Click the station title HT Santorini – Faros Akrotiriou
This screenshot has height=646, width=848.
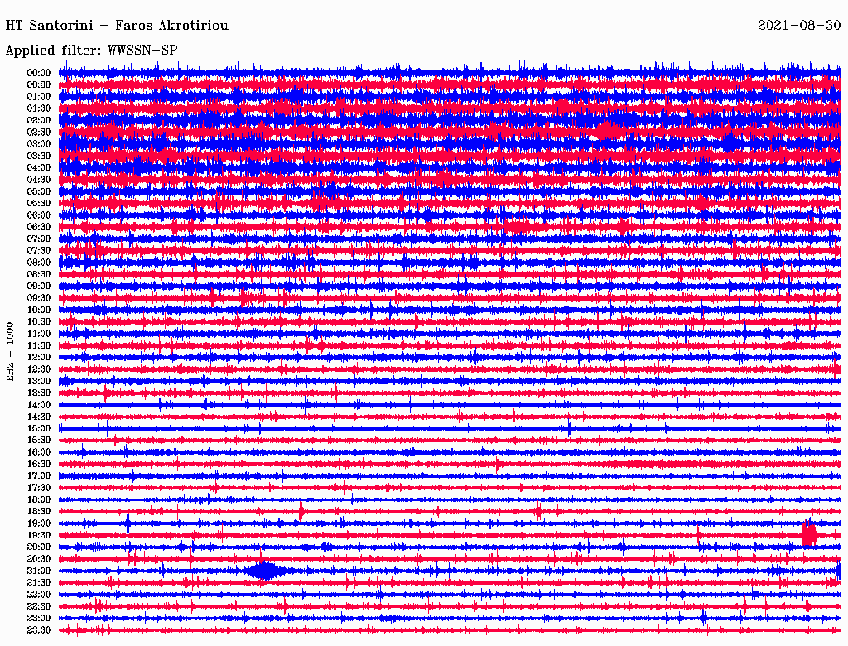coord(117,26)
